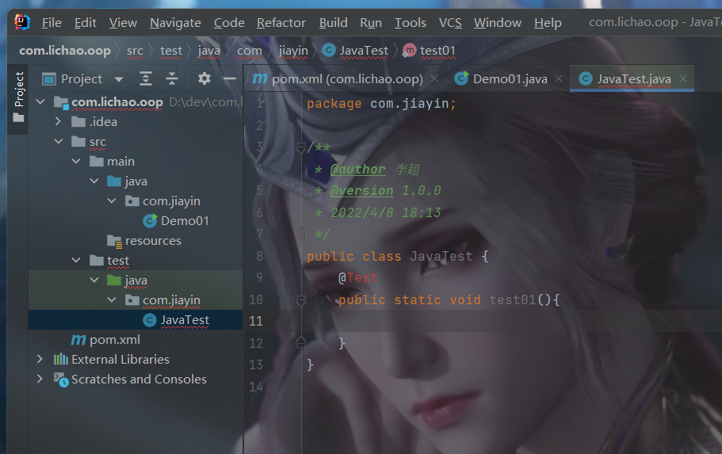Click the Maven icon beside pom.xml in tree
This screenshot has height=454, width=722.
tap(78, 340)
